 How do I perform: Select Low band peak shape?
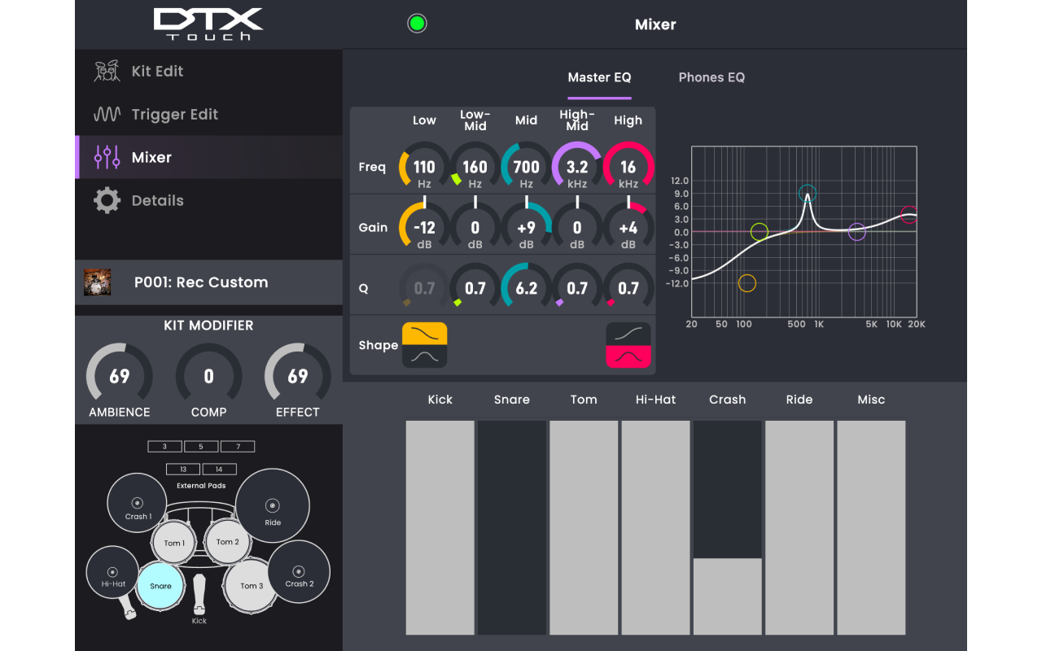425,356
